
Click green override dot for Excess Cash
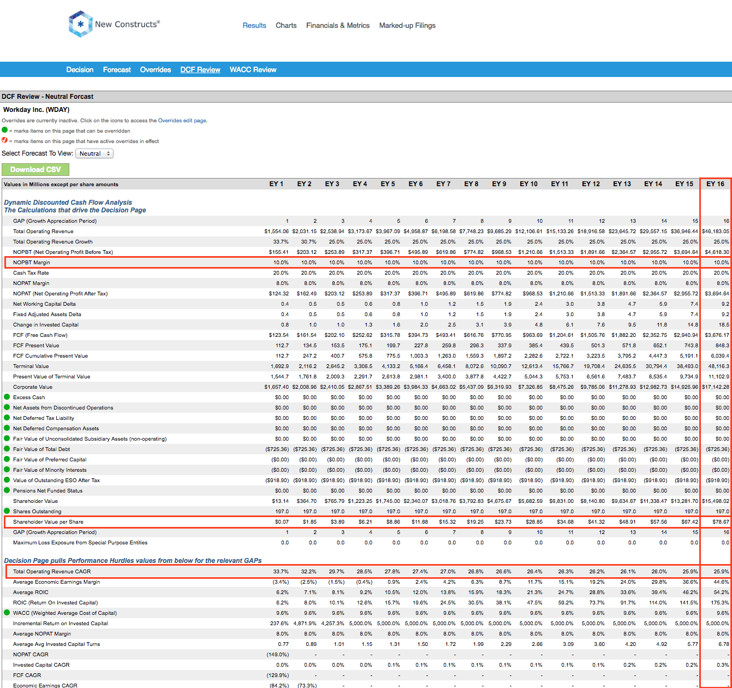coord(7,397)
